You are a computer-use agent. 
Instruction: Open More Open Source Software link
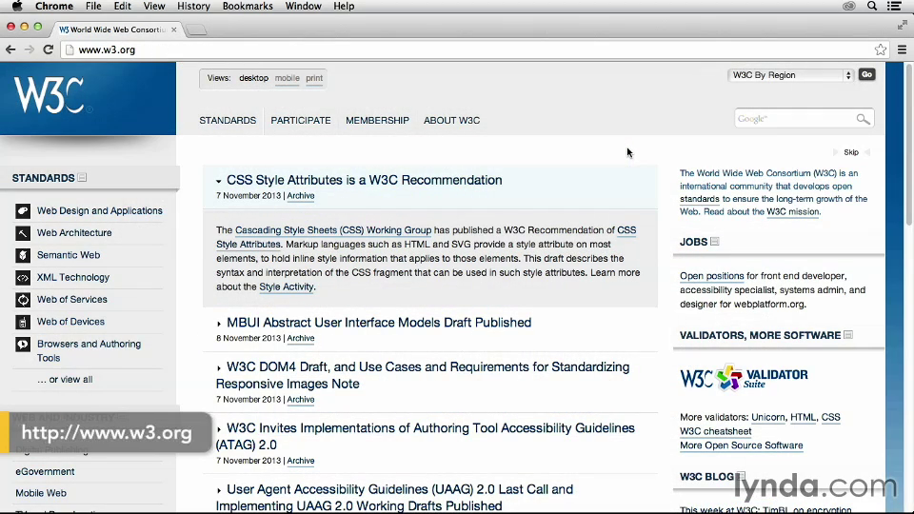pyautogui.click(x=742, y=445)
